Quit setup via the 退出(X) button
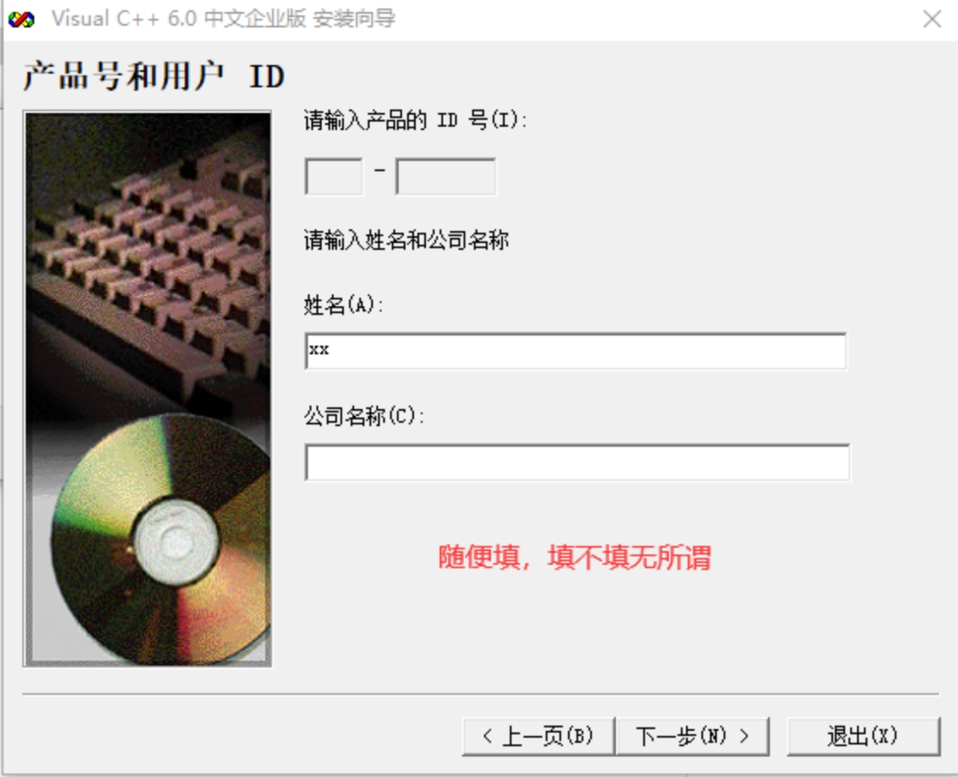Image resolution: width=958 pixels, height=777 pixels. coord(863,736)
